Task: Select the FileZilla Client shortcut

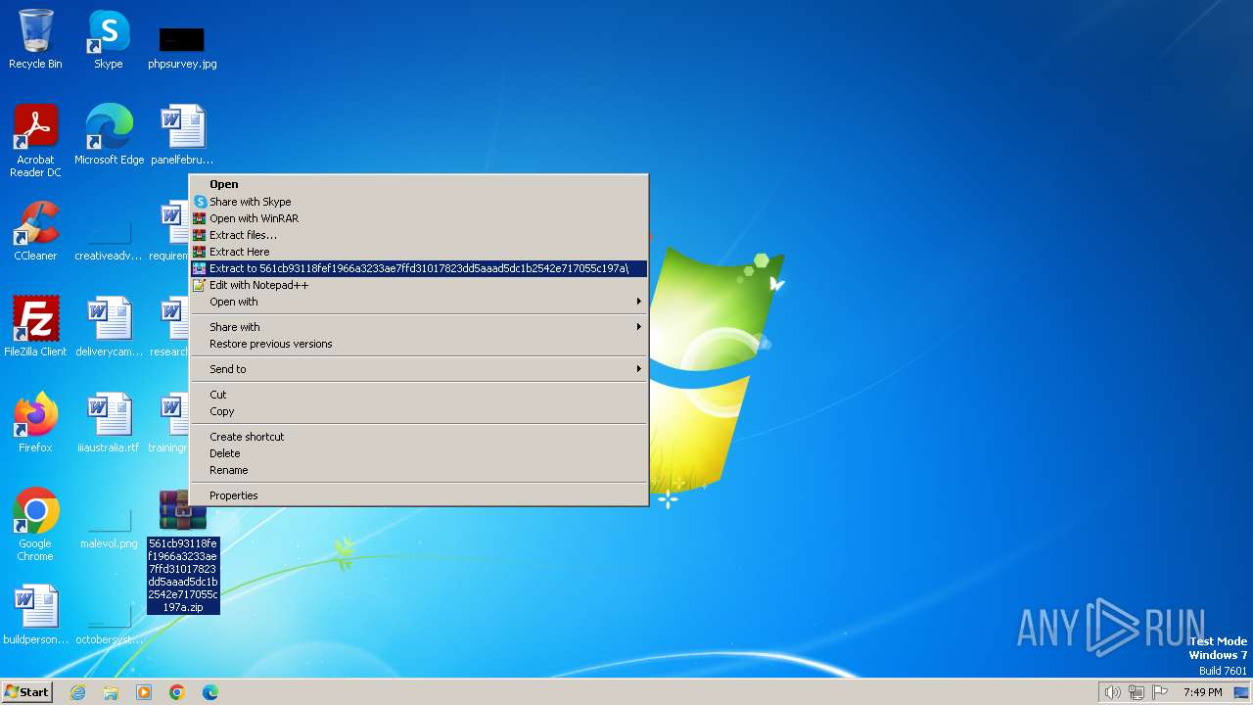Action: 35,327
